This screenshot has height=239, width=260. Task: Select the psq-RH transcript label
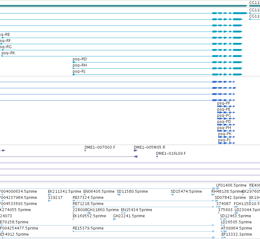80,65
